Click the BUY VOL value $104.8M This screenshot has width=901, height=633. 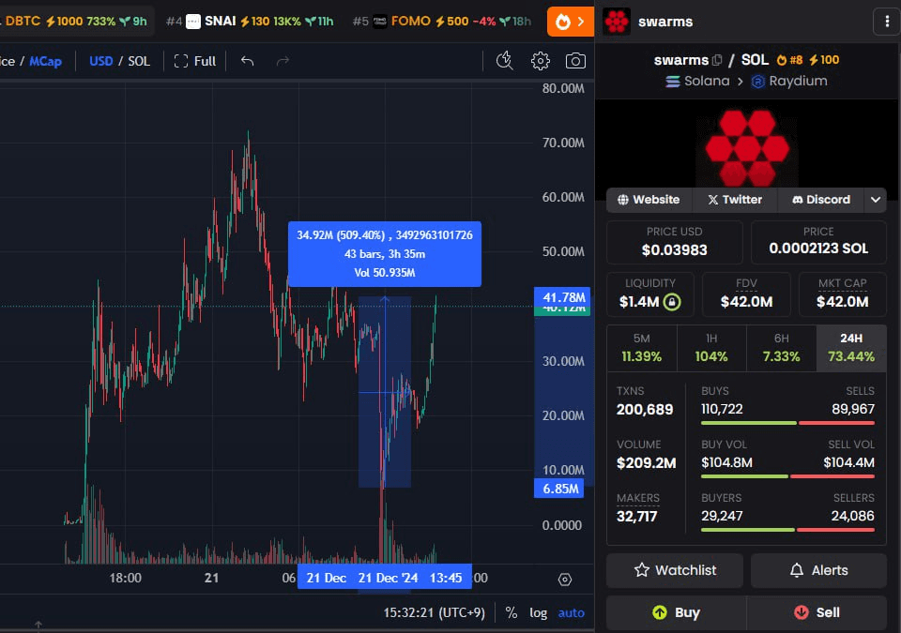coord(726,463)
